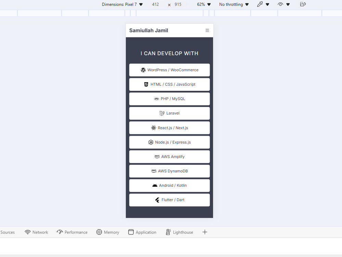Expand the eye icon dropdown arrow
The width and height of the screenshot is (342, 257).
(288, 4)
